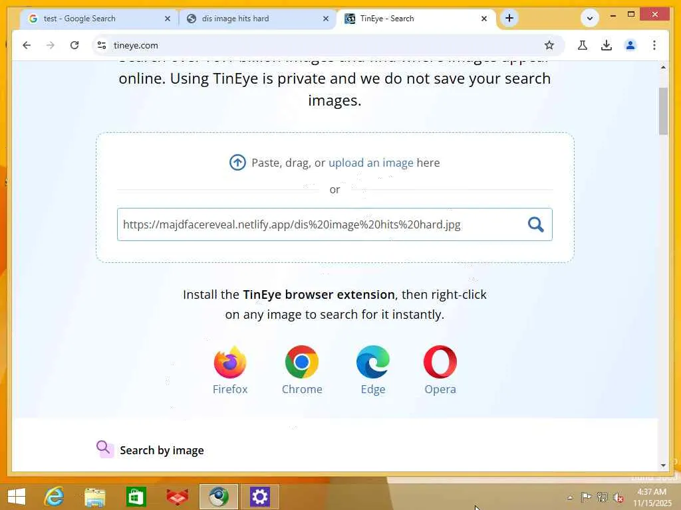Viewport: 681px width, 510px height.
Task: Bookmark this page with the star icon
Action: pos(549,45)
